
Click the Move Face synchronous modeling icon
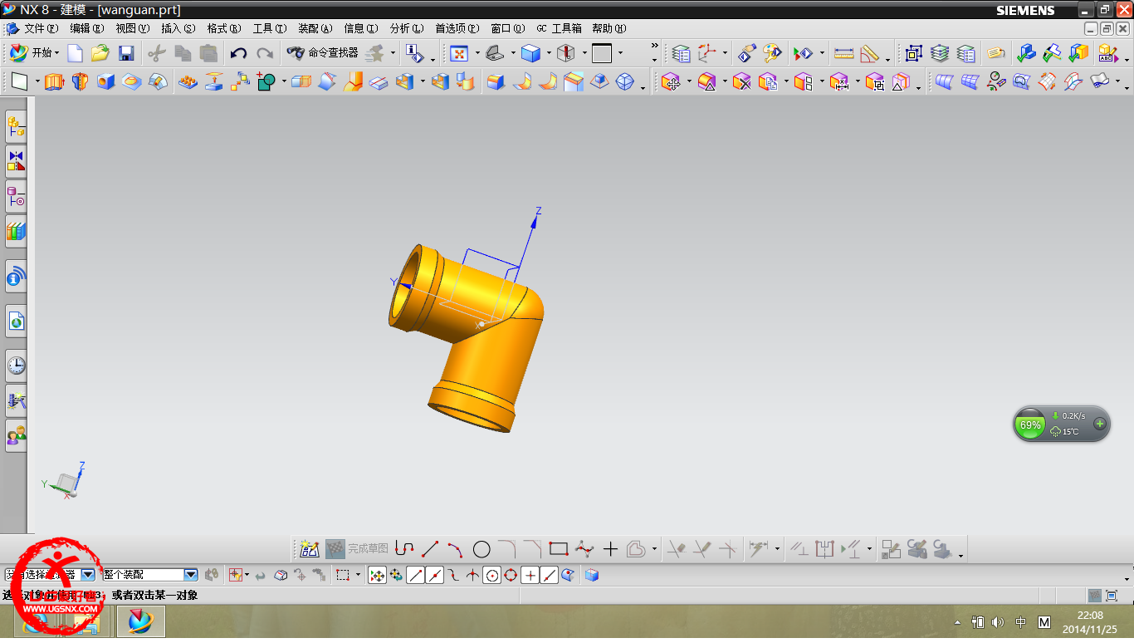(671, 81)
